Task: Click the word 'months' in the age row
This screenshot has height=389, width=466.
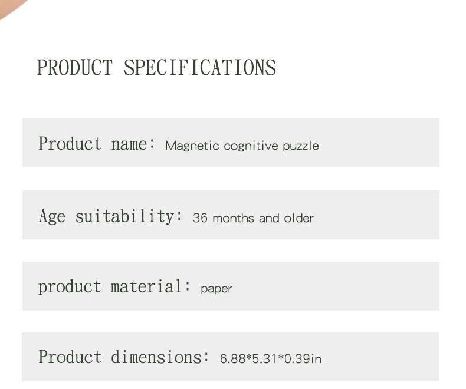Action: pos(234,218)
